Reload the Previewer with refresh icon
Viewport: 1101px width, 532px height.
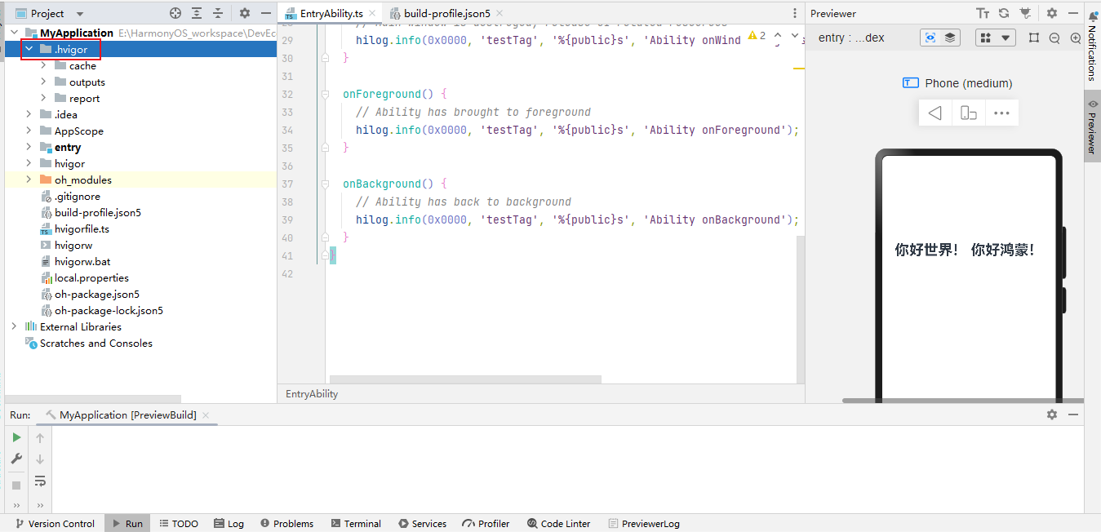(1004, 13)
